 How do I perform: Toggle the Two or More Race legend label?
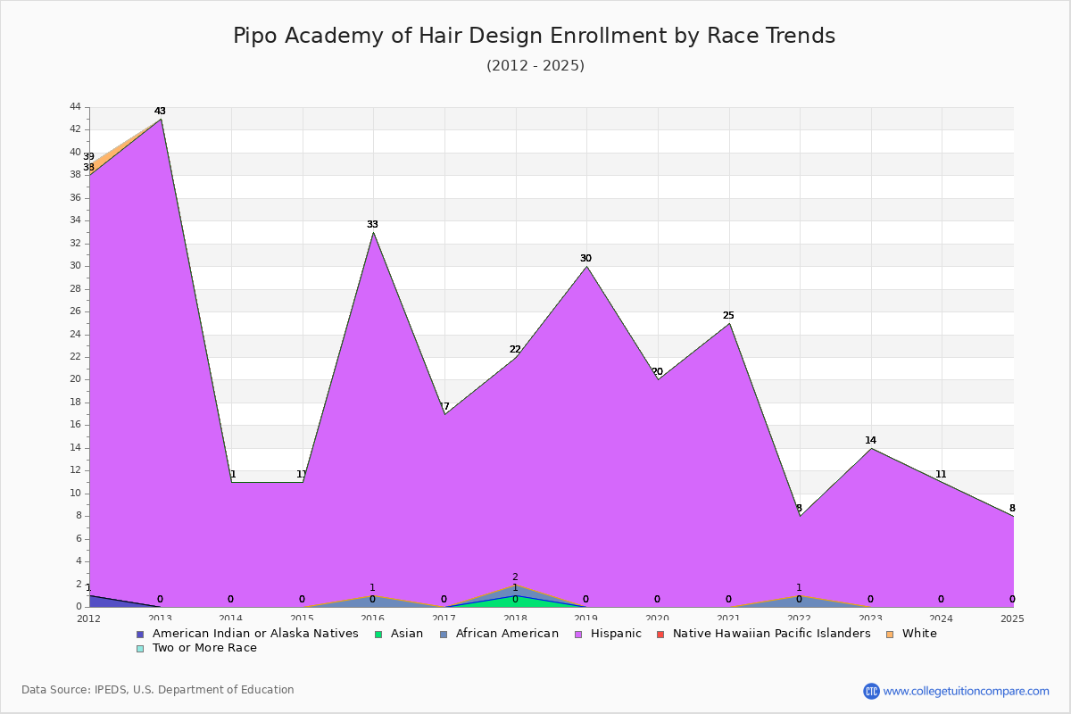pyautogui.click(x=204, y=648)
